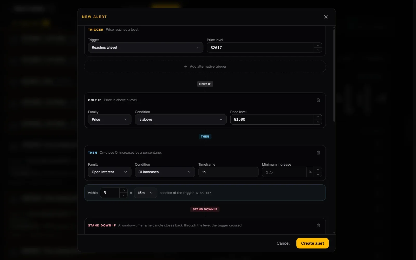Click the THEN connector badge
Viewport: 416px width, 260px height.
click(205, 136)
